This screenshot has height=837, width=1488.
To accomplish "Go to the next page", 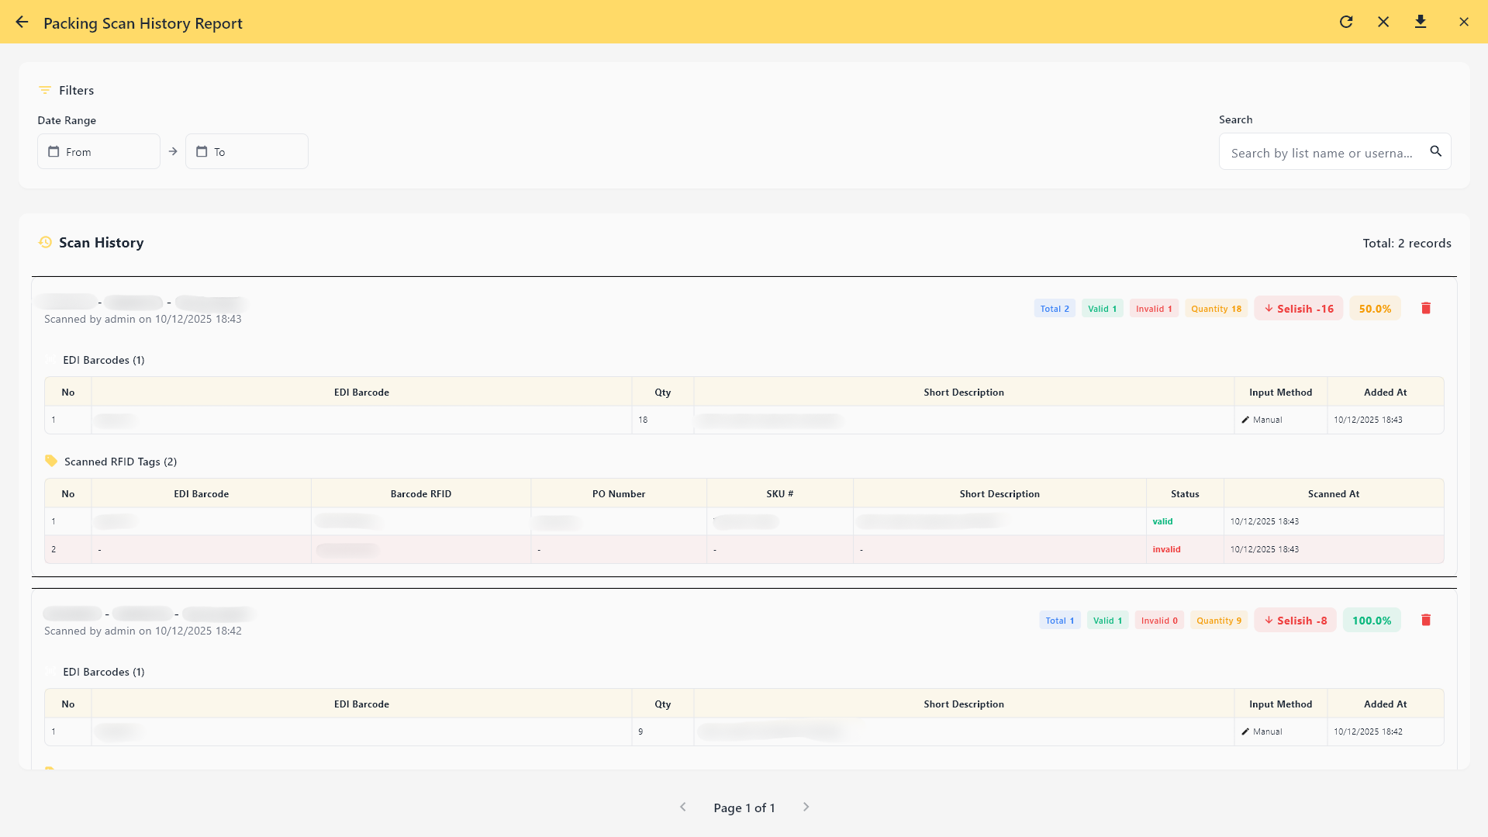I will [806, 808].
